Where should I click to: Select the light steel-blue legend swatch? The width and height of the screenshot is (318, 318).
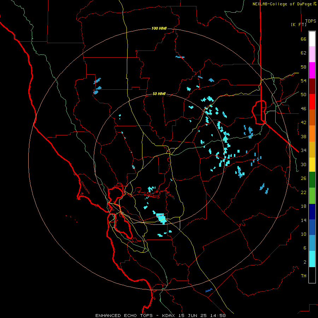click(312, 243)
